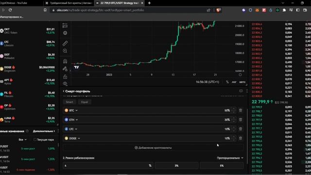311x175 pixels.
Task: Go back via Смарт-портфель chevron
Action: click(x=64, y=91)
